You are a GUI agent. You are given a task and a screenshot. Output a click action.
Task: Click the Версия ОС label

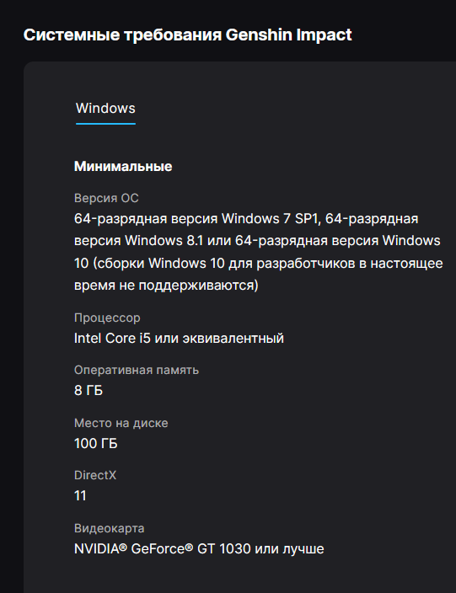pyautogui.click(x=106, y=198)
